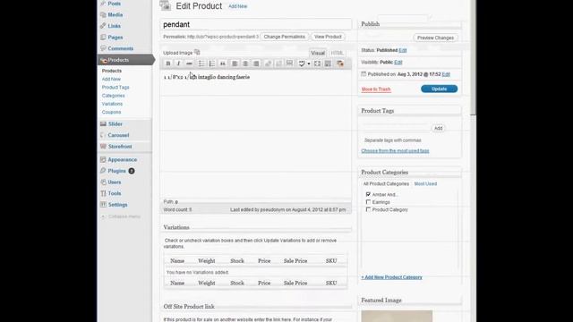The height and width of the screenshot is (322, 573).
Task: Open Add New under Products submenu
Action: [111, 80]
